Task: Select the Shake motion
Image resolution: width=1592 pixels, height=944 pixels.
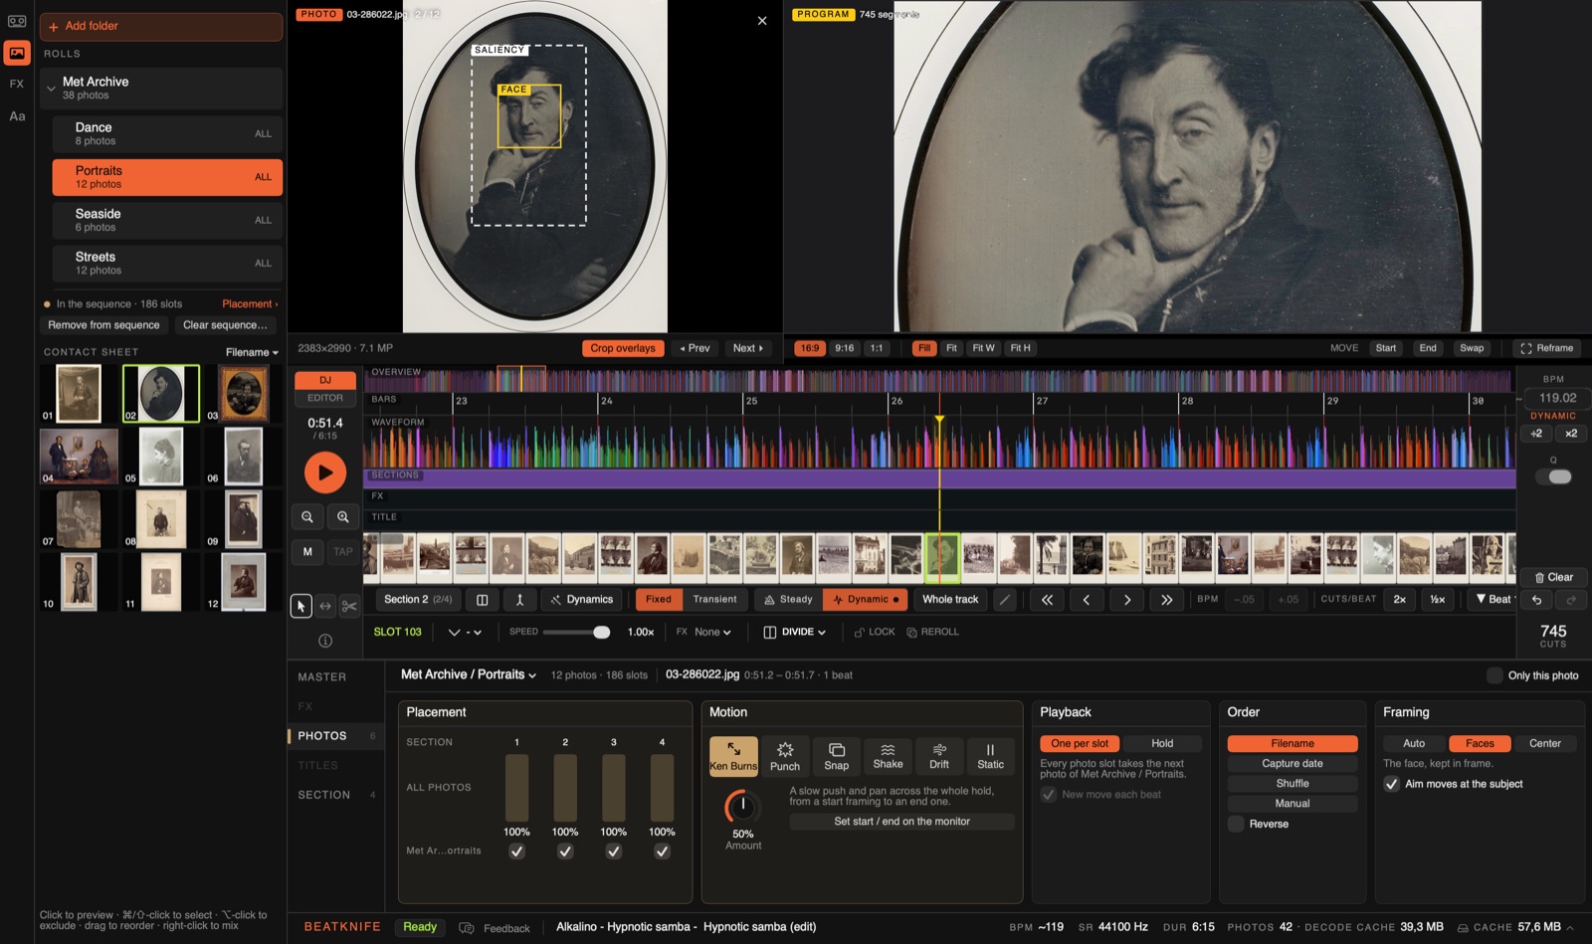Action: coord(888,756)
